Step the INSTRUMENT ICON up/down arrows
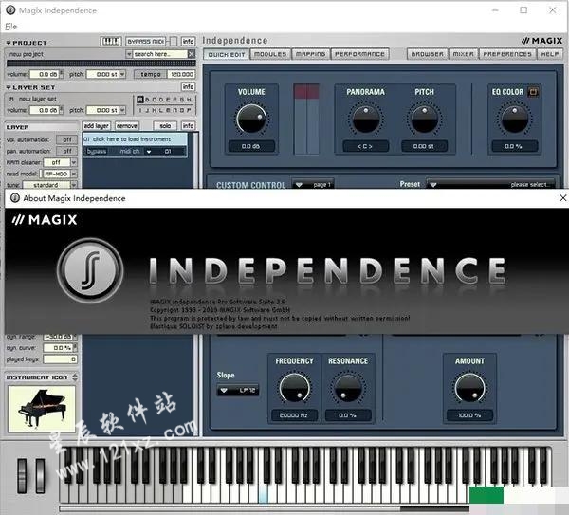 pyautogui.click(x=75, y=377)
